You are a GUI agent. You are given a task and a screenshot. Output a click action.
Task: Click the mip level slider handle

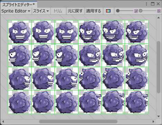tap(141, 11)
